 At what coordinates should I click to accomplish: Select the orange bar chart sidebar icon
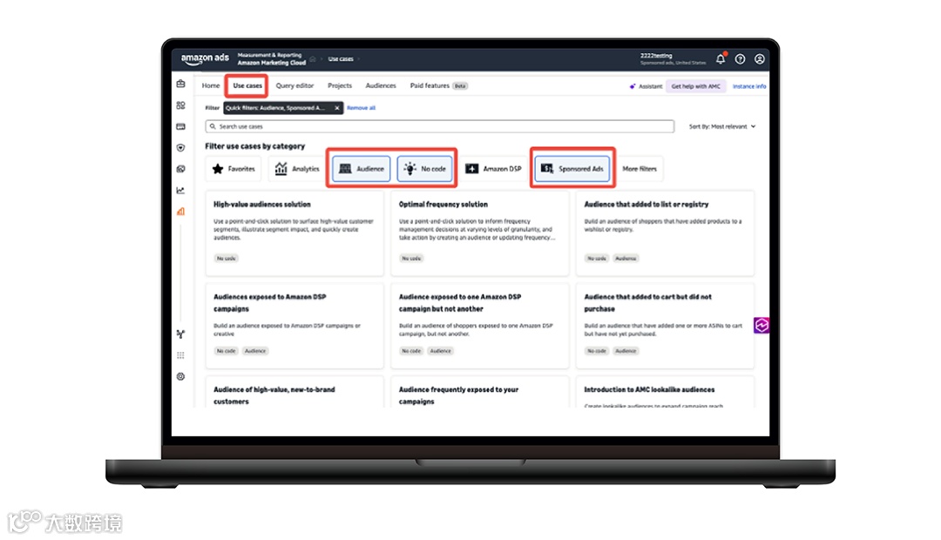180,211
